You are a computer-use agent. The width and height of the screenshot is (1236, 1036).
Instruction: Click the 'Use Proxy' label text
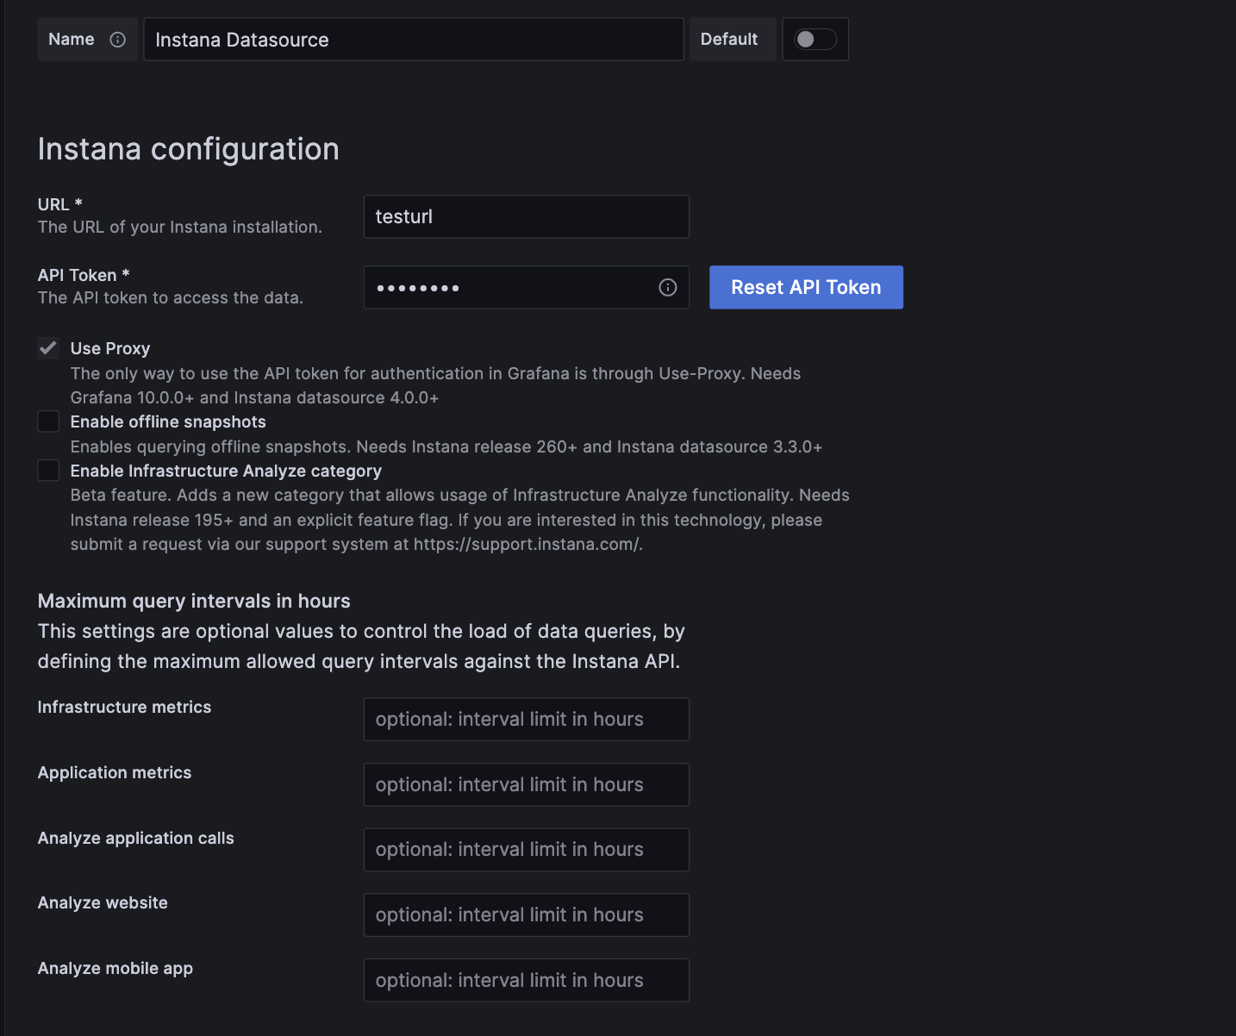pyautogui.click(x=110, y=348)
